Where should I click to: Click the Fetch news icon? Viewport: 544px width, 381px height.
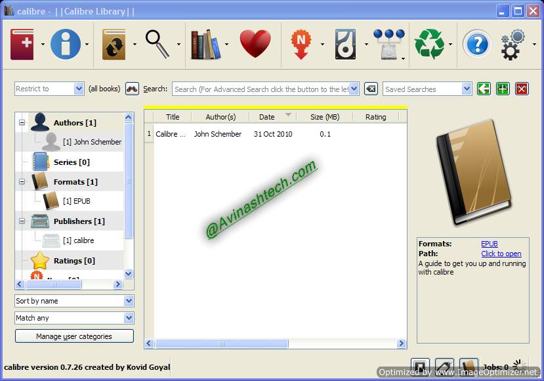(x=301, y=44)
